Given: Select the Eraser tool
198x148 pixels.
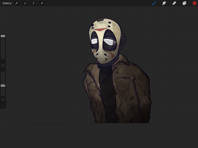Looking at the screenshot, I should click(x=174, y=3).
